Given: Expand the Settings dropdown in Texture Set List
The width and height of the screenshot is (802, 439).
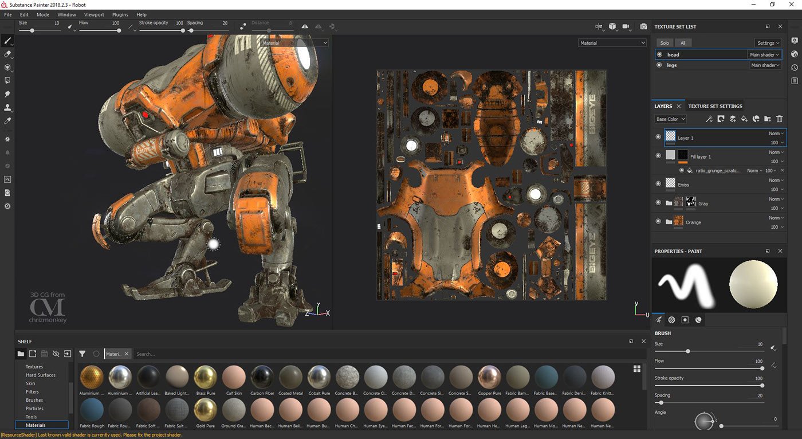Looking at the screenshot, I should [768, 43].
